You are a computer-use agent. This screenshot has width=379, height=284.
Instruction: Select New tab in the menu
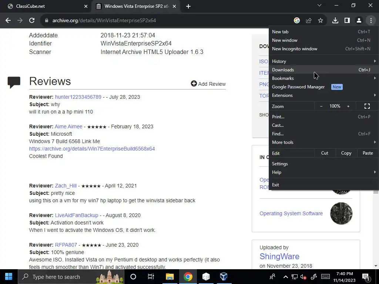pyautogui.click(x=323, y=32)
